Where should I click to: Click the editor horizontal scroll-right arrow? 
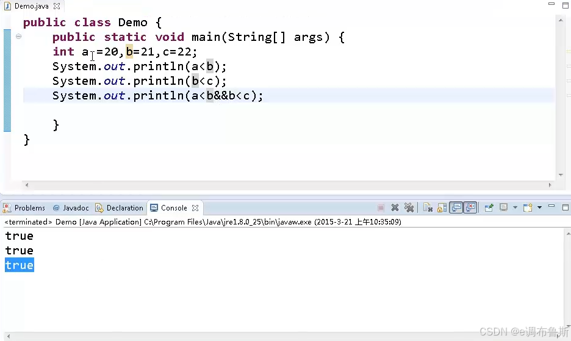(x=550, y=185)
